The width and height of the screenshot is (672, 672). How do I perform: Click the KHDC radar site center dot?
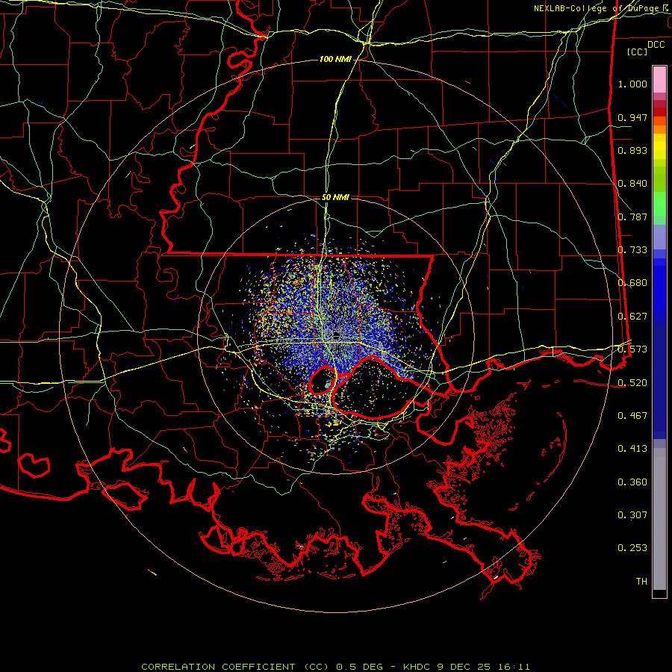[337, 335]
